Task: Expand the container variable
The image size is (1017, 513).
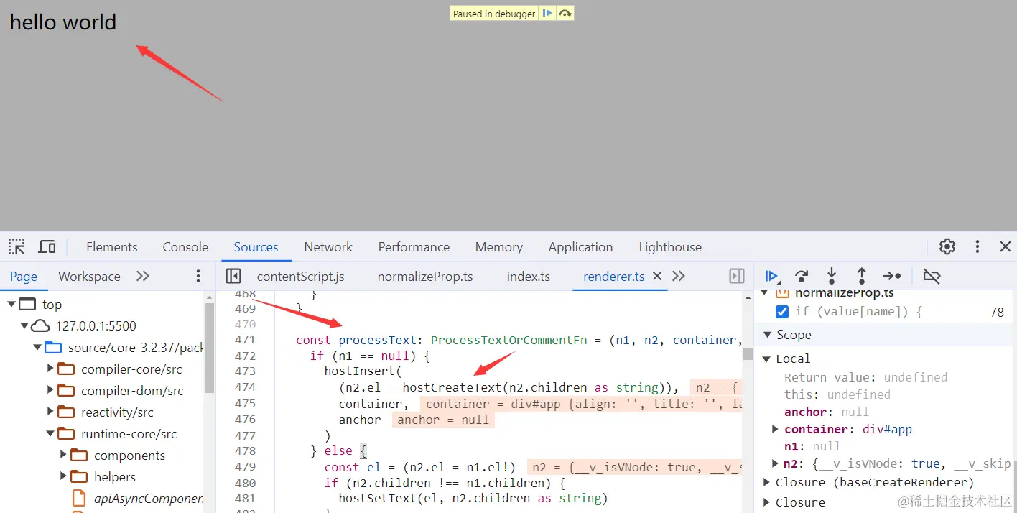Action: point(776,429)
